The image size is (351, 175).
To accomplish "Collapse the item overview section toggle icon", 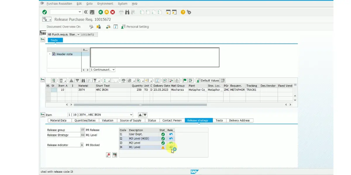I will pyautogui.click(x=43, y=80).
